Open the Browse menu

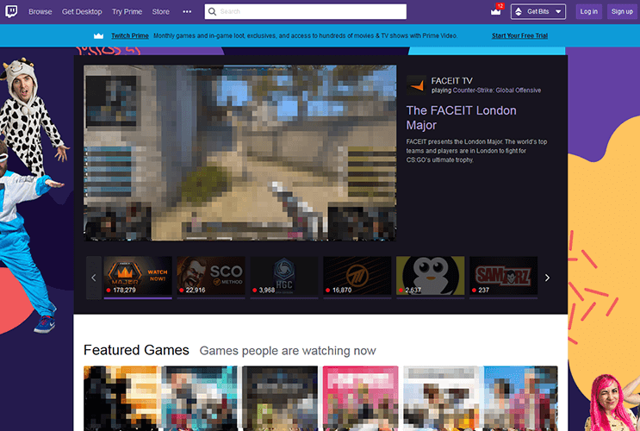pos(40,12)
